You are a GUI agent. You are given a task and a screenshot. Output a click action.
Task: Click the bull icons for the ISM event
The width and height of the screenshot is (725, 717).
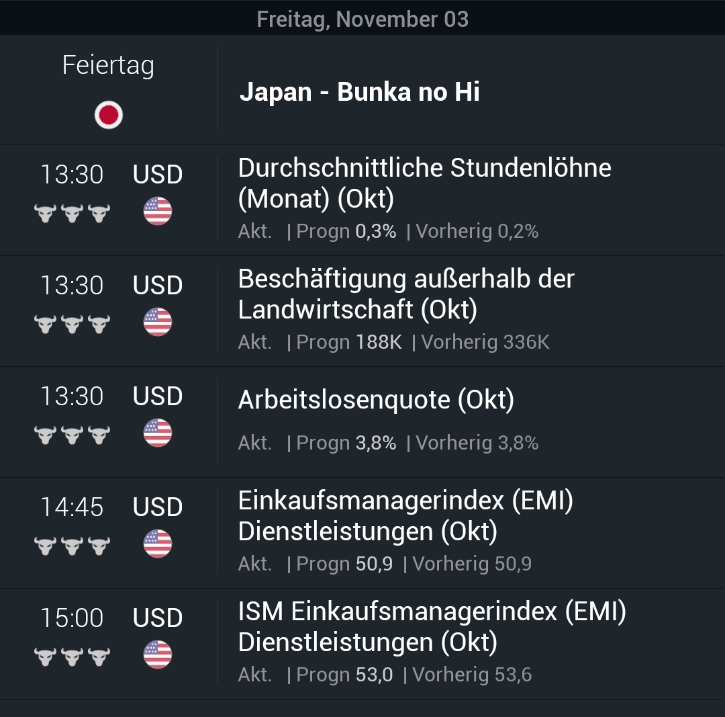(71, 655)
